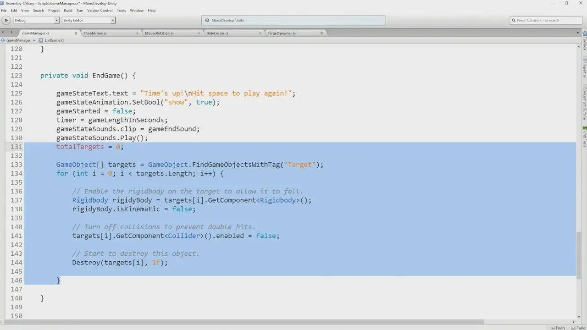Click the horizontal scroll right arrow
This screenshot has width=587, height=330.
[575, 321]
